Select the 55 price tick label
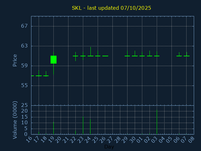Screen dimensions: 201x151 point(24,86)
